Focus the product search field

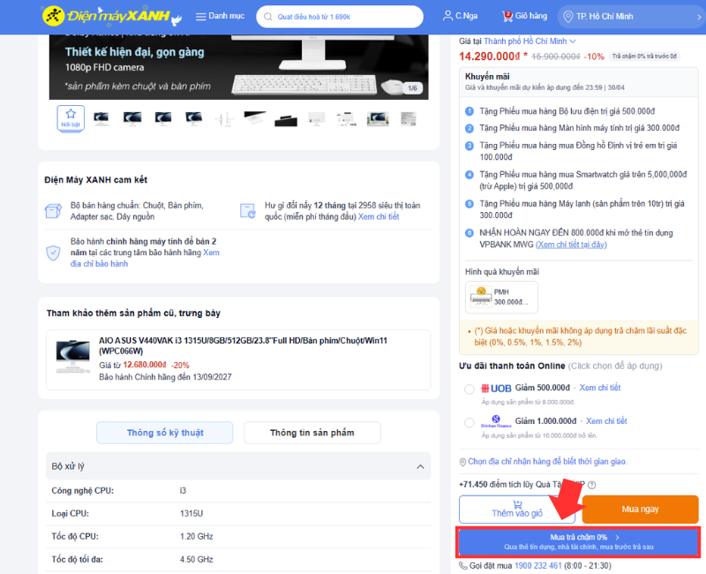point(340,17)
